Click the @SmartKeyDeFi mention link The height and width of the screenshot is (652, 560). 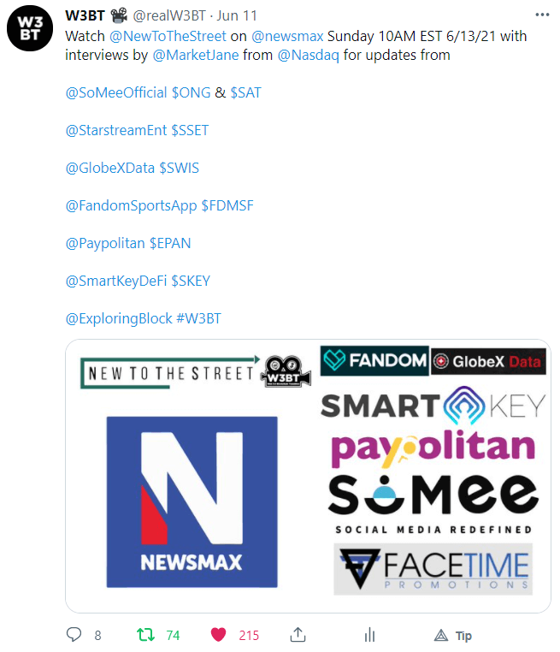point(116,281)
